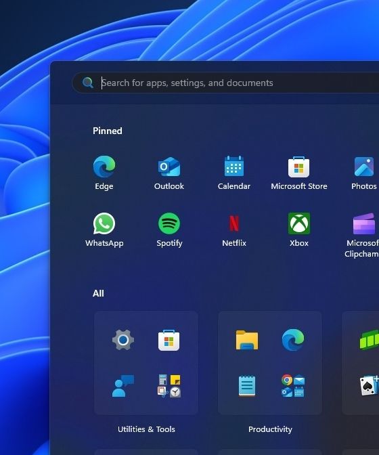Open the Productivity category label

(x=270, y=429)
